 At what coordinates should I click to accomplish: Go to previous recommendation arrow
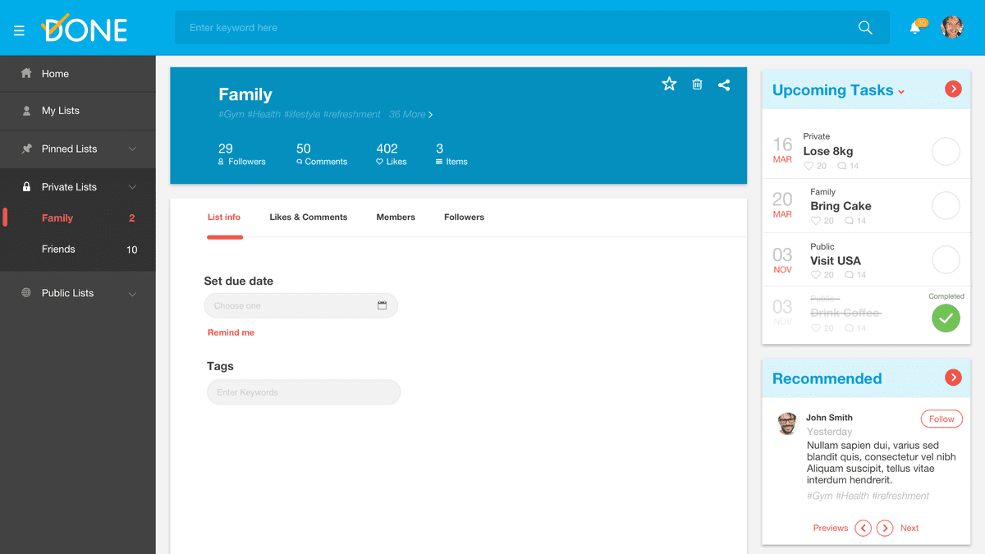point(863,528)
